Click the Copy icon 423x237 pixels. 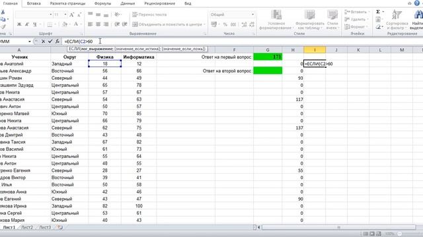click(3, 19)
